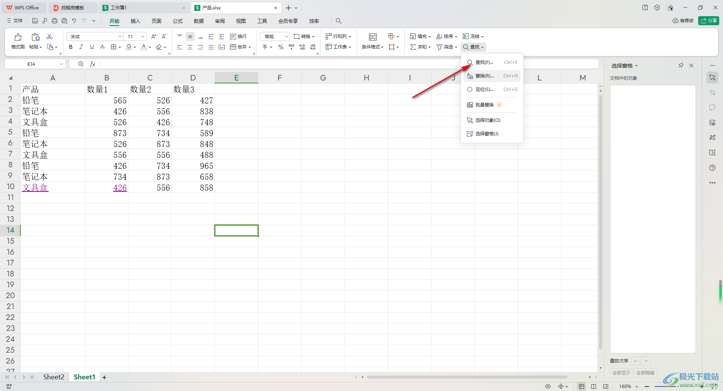Toggle top vertical alignment
723x391 pixels.
(180, 36)
